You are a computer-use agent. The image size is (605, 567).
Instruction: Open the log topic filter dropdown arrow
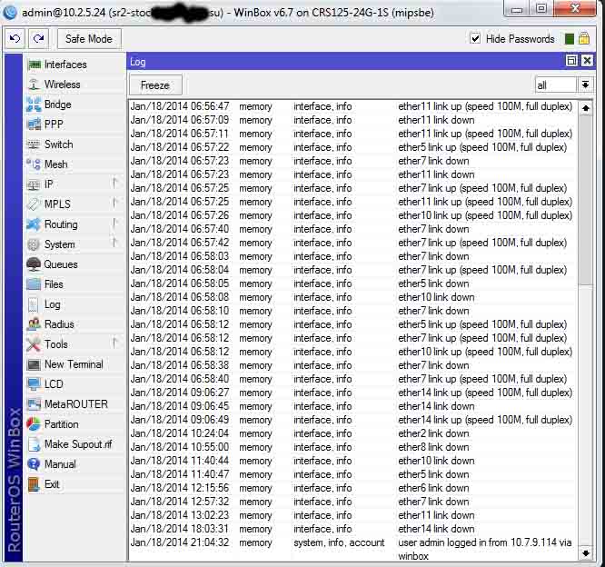[585, 85]
